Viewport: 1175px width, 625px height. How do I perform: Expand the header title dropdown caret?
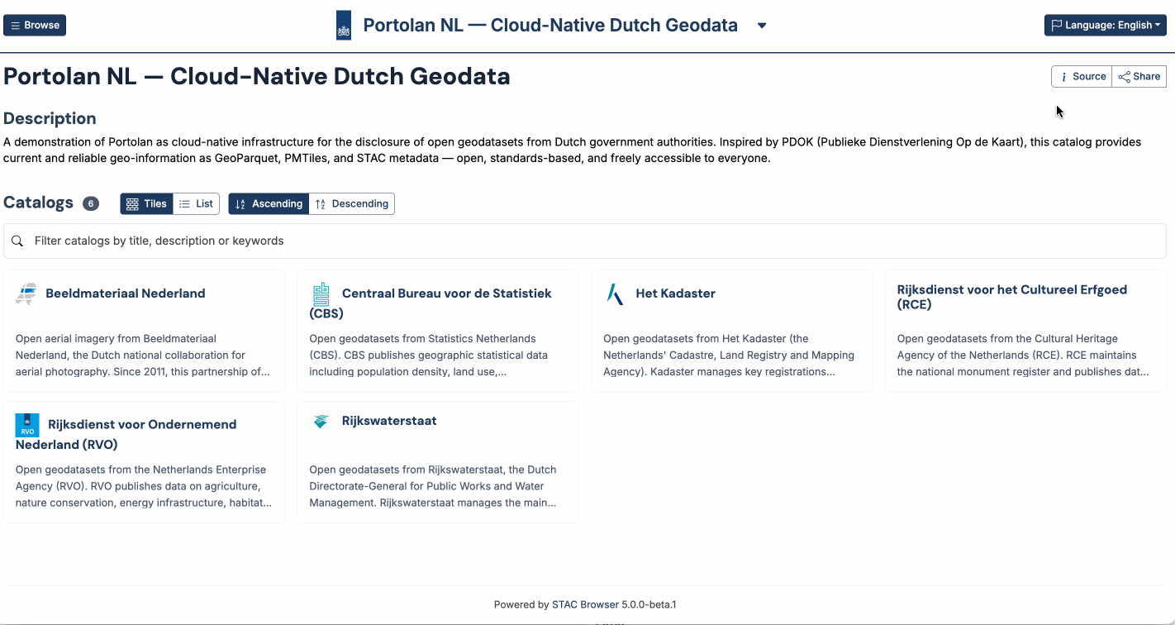click(762, 26)
